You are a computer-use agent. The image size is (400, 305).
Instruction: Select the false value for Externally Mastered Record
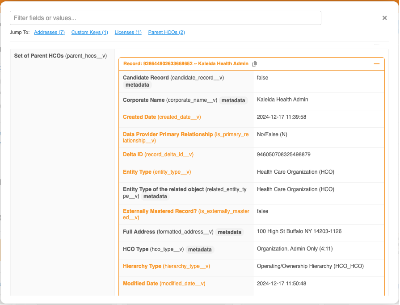[x=262, y=211]
